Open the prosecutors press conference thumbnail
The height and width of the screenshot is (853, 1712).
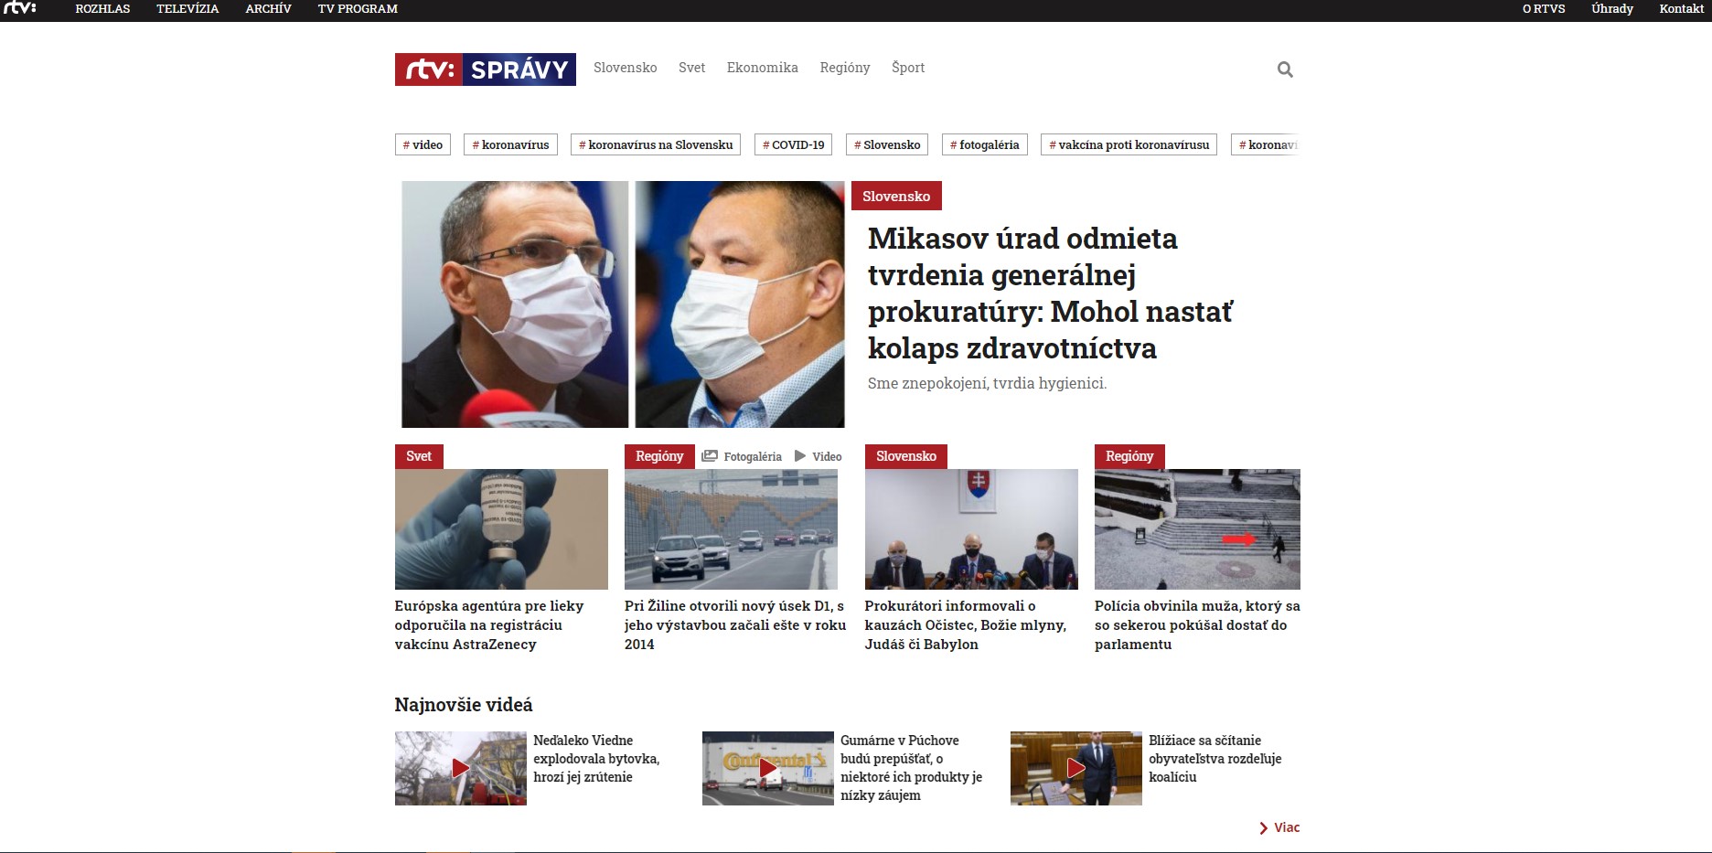[x=971, y=529]
